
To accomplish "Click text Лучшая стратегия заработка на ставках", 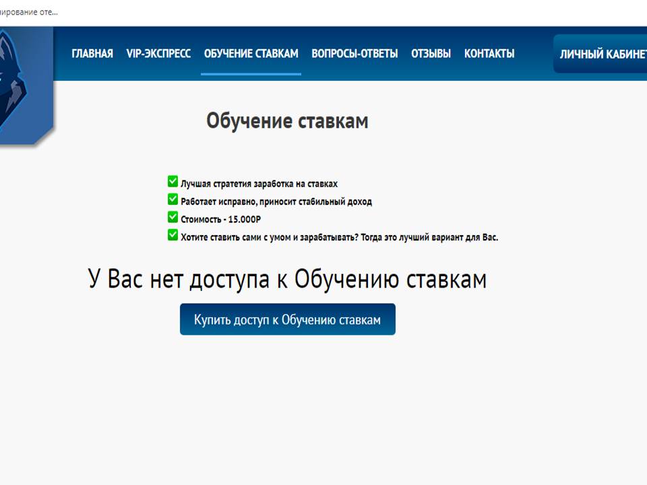I will coord(259,184).
